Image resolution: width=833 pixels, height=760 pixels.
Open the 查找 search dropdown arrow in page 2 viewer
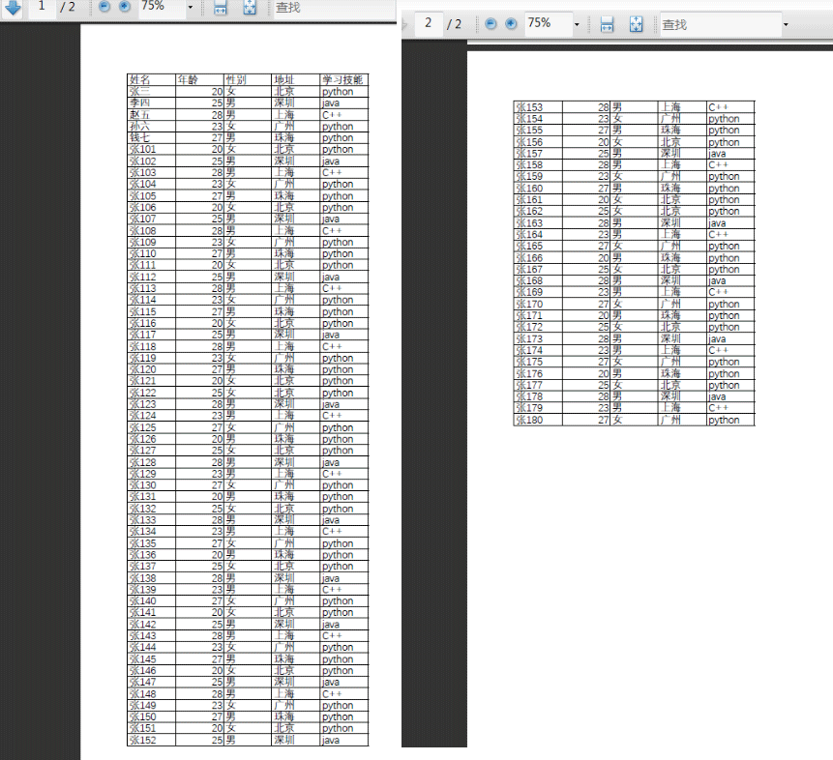(786, 24)
